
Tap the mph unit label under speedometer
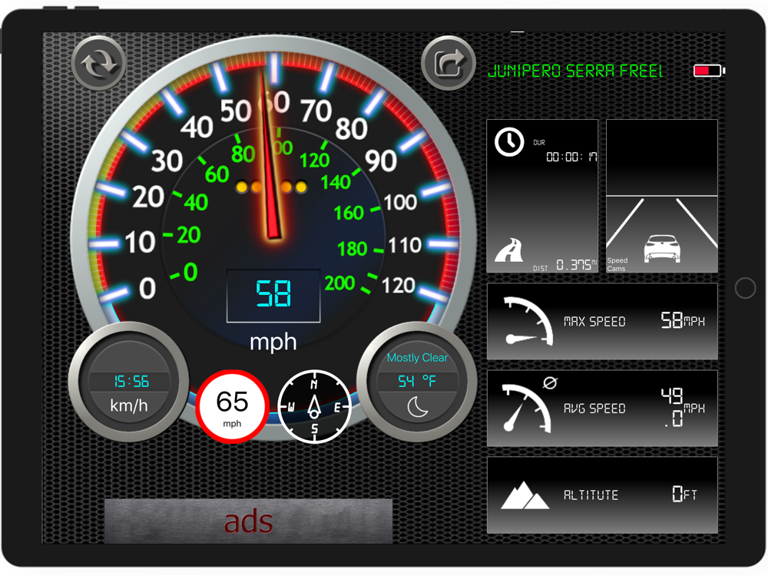273,342
